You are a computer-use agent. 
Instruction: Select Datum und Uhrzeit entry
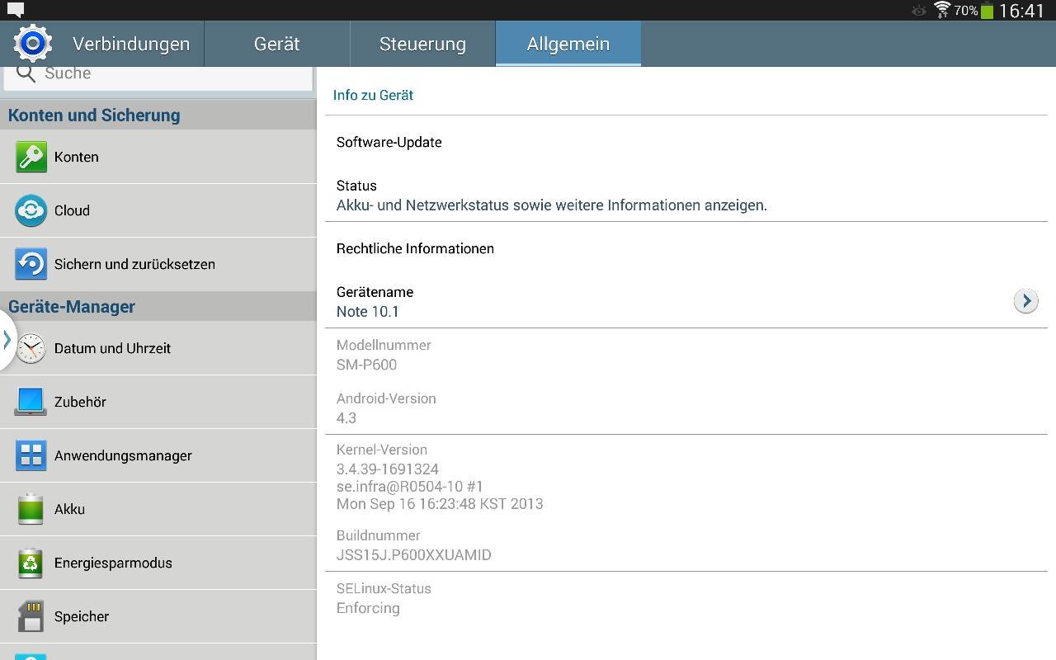click(x=158, y=348)
